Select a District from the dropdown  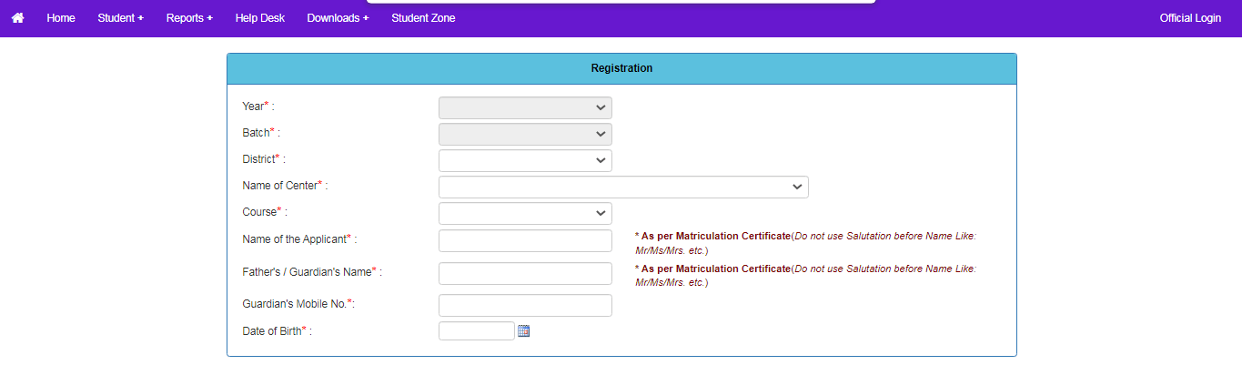click(525, 160)
